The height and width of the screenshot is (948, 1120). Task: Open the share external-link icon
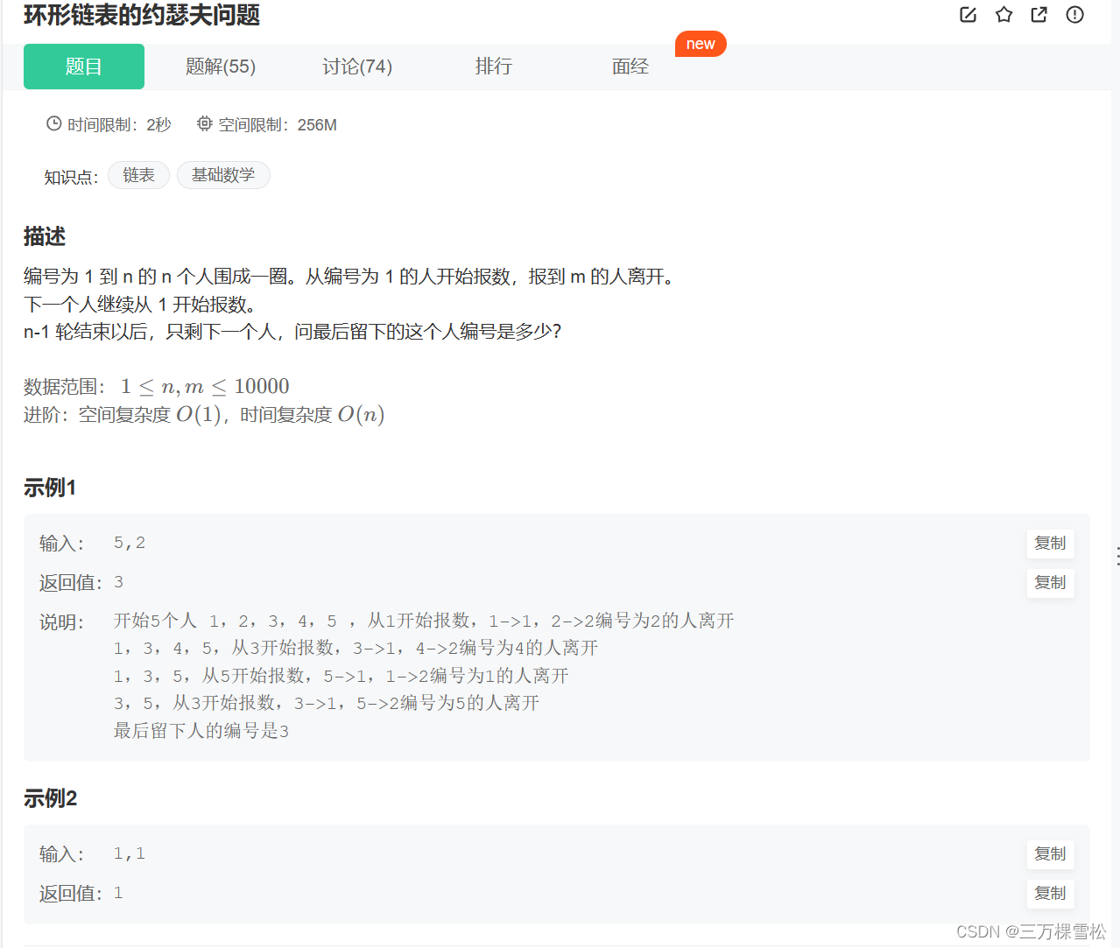point(1039,14)
